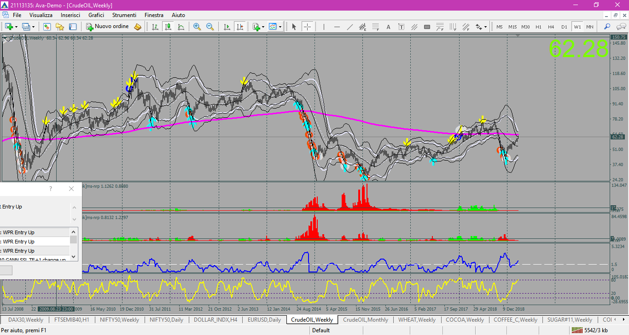Open the Strumenti menu
Screen dimensions: 629x335
click(124, 15)
